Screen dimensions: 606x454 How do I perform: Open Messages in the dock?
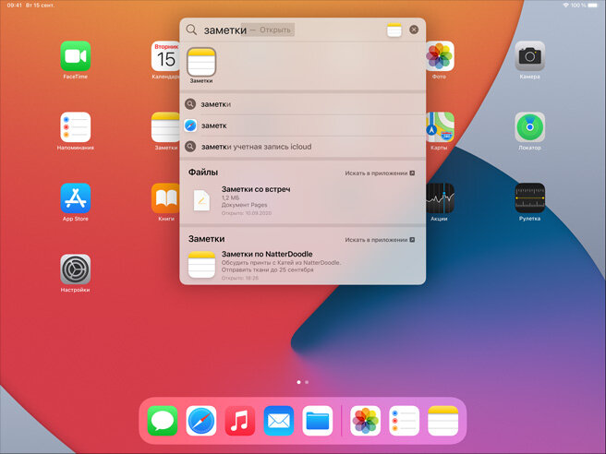coord(163,421)
